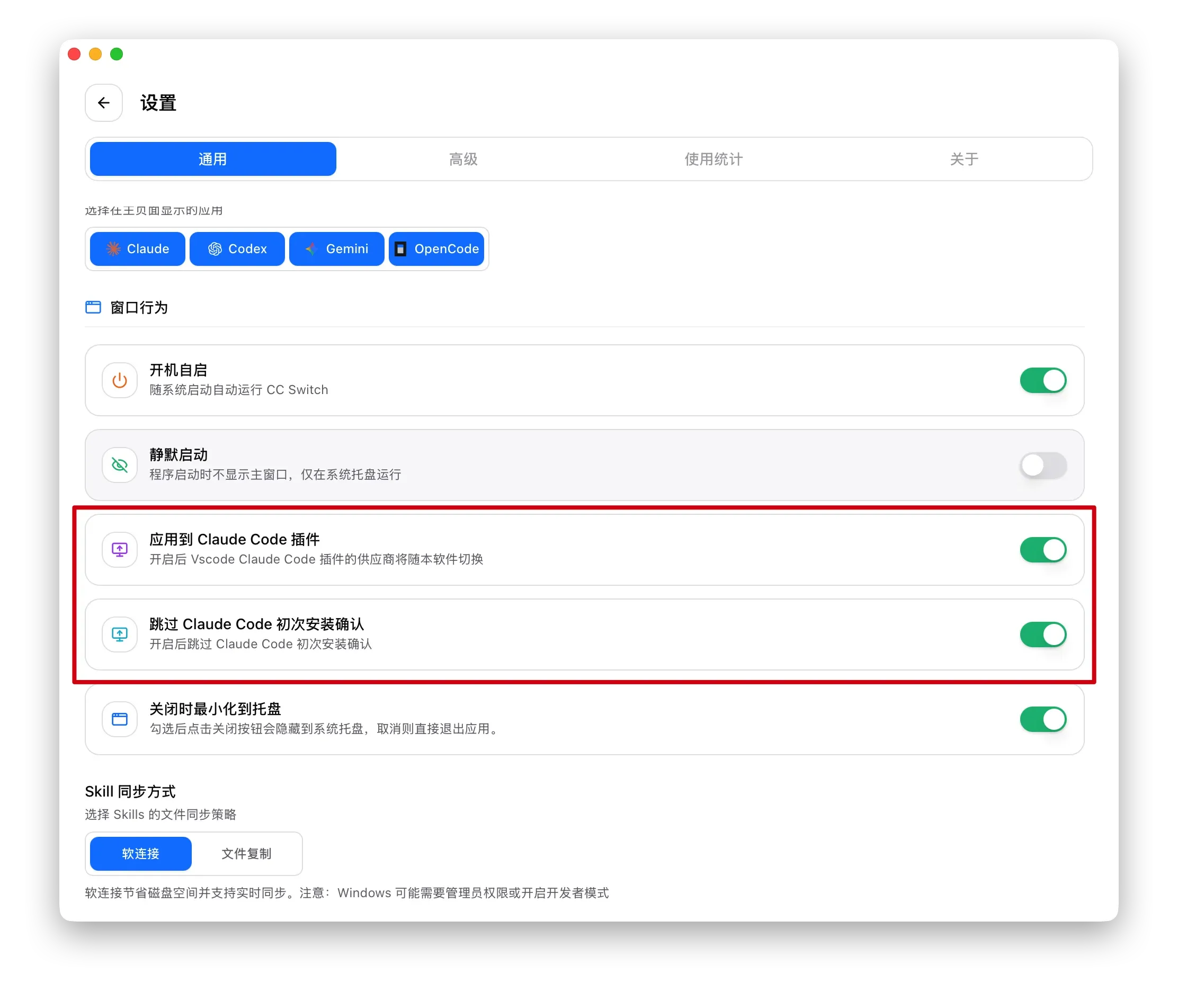Toggle Claude app visibility button

point(137,248)
